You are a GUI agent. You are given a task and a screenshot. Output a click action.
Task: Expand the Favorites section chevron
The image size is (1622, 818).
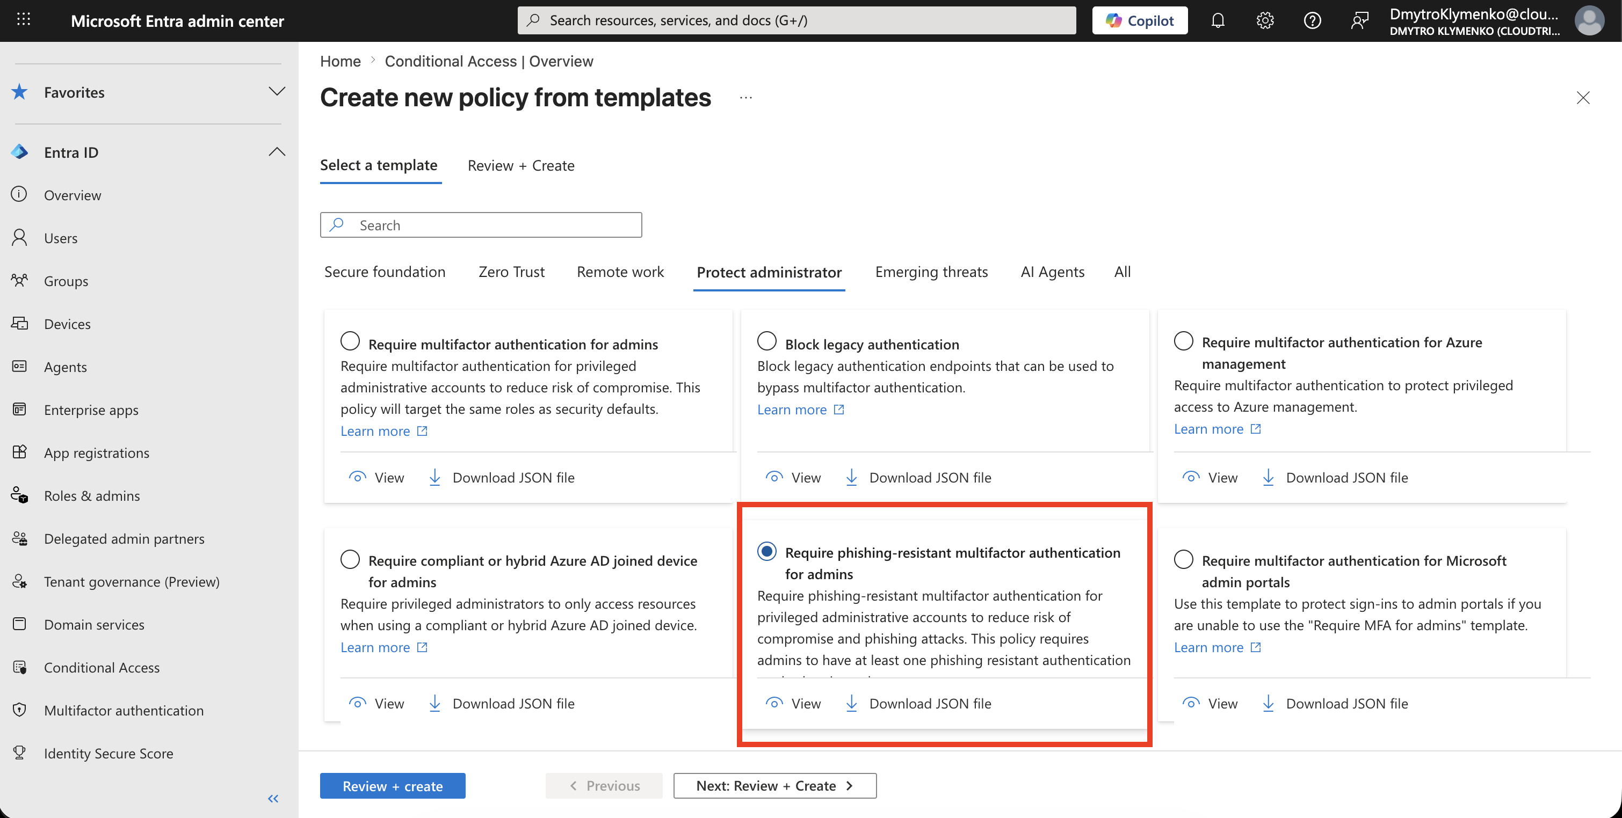coord(277,92)
